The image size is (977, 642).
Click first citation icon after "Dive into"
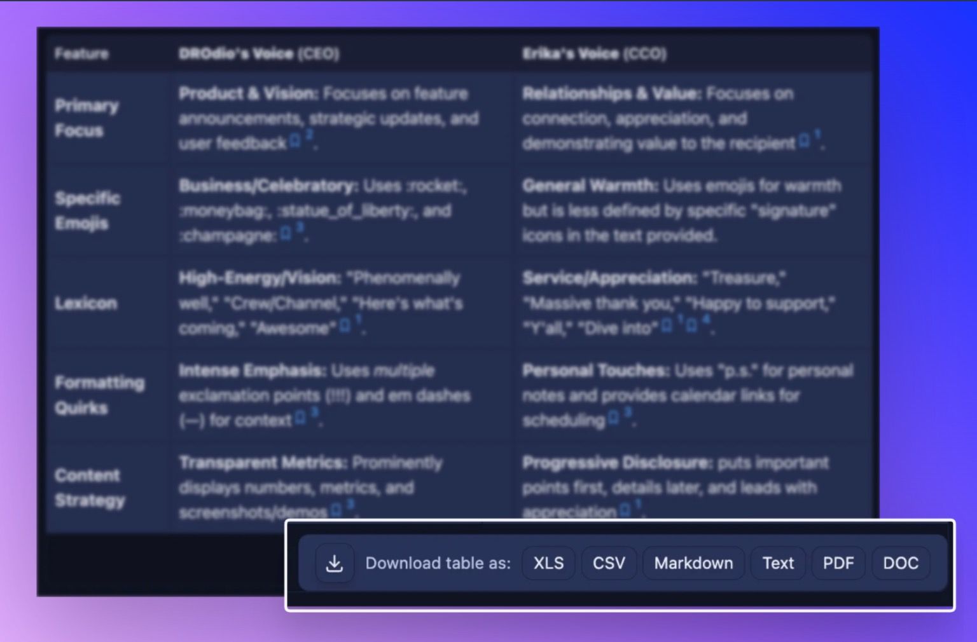click(x=667, y=326)
